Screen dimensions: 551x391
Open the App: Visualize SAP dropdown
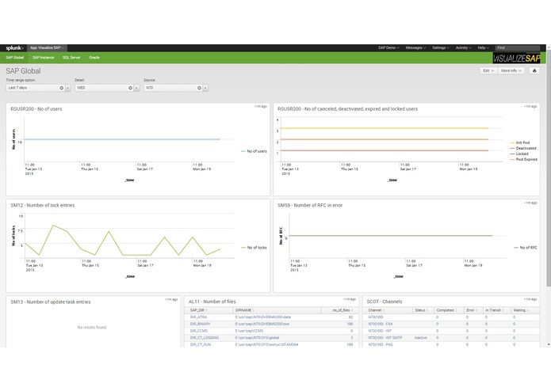[47, 47]
